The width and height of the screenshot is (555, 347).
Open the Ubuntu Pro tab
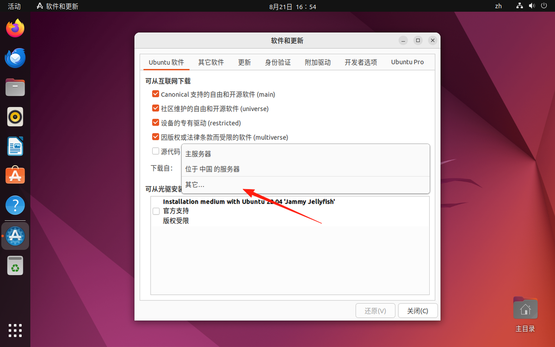(407, 62)
